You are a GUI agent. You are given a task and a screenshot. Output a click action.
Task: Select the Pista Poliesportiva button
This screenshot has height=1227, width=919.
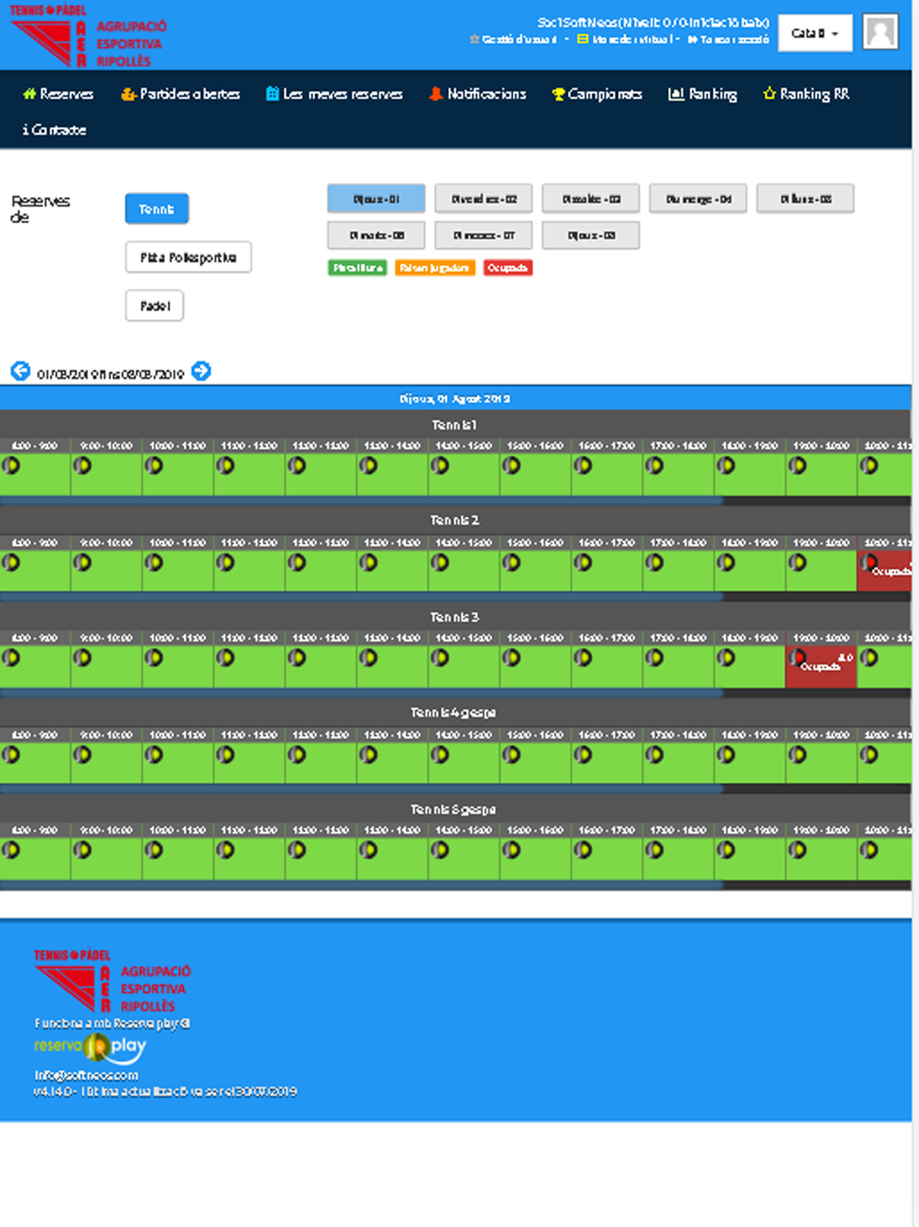click(x=188, y=257)
